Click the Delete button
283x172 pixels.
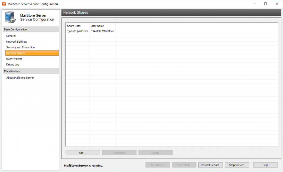[x=155, y=152]
